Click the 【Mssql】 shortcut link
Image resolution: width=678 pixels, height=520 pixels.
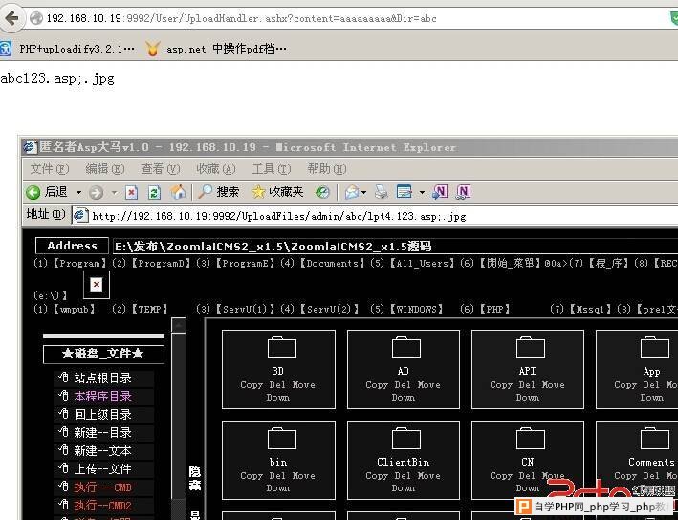pyautogui.click(x=590, y=309)
